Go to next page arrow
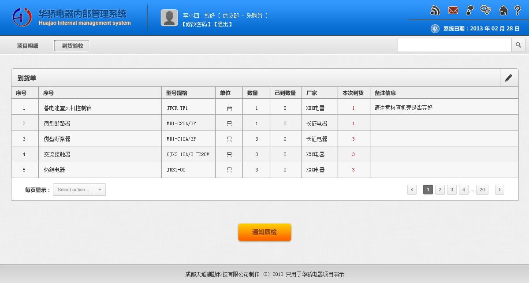This screenshot has width=529, height=283. click(499, 190)
